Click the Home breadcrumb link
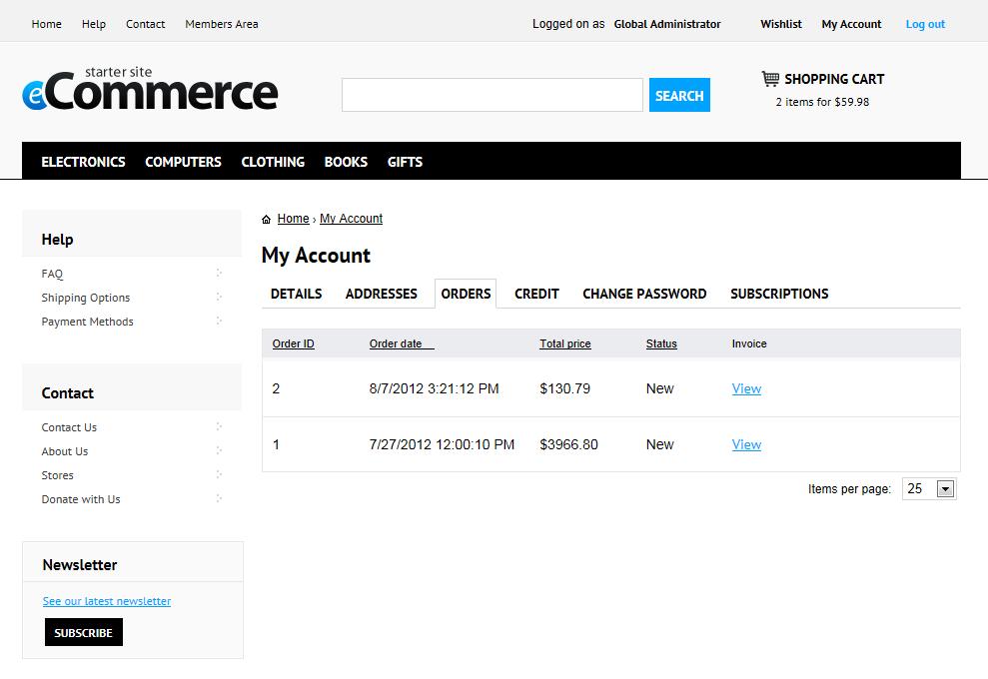988x679 pixels. 293,219
